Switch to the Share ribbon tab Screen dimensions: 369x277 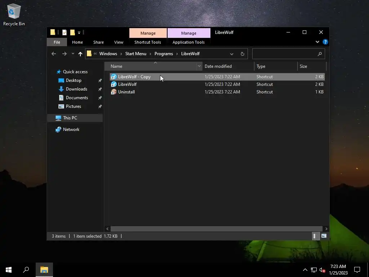click(x=98, y=42)
